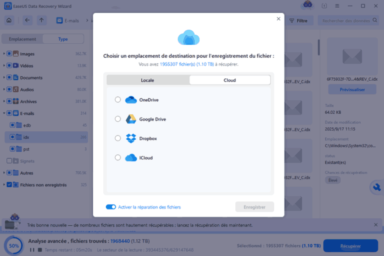Click the Documents category icon

(16, 78)
